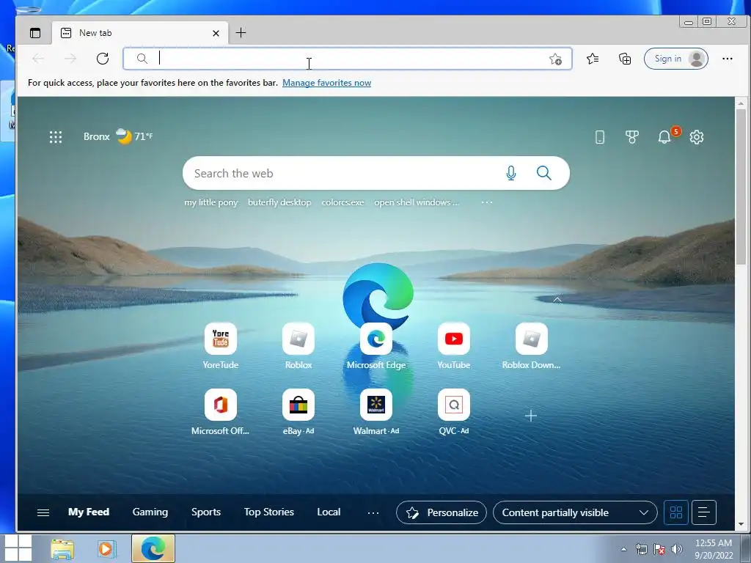Click the mobile phone icon
Viewport: 751px width, 563px height.
pos(600,137)
